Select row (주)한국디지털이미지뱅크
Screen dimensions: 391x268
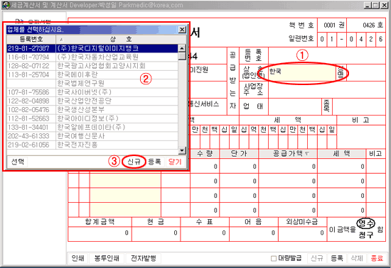click(92, 48)
